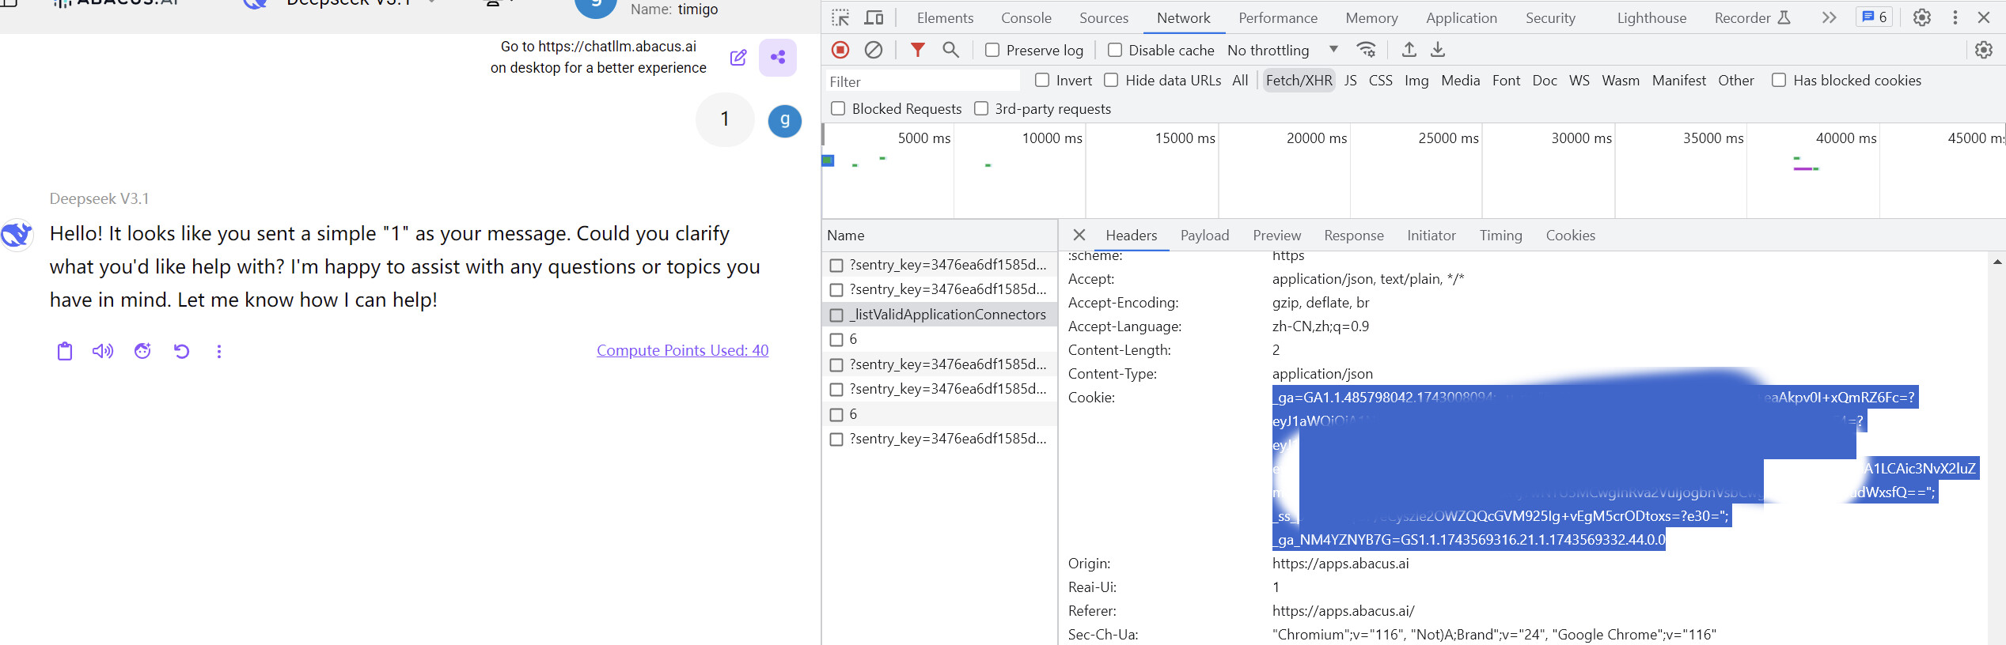Open the Payload tab of the request
The height and width of the screenshot is (645, 2006).
[x=1204, y=235]
